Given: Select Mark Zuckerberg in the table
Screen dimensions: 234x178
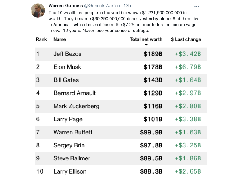Looking at the screenshot, I should 76,106.
